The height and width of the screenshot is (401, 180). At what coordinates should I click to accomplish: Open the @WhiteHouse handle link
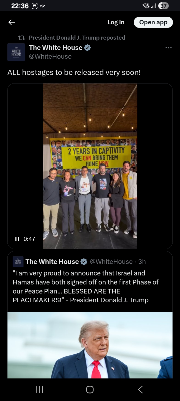point(50,57)
